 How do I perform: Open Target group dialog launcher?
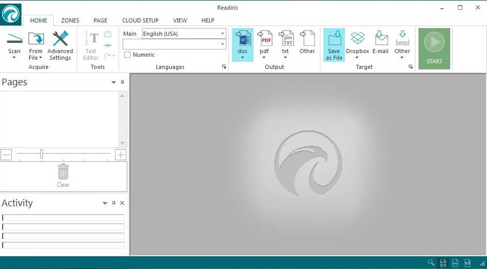click(x=410, y=67)
